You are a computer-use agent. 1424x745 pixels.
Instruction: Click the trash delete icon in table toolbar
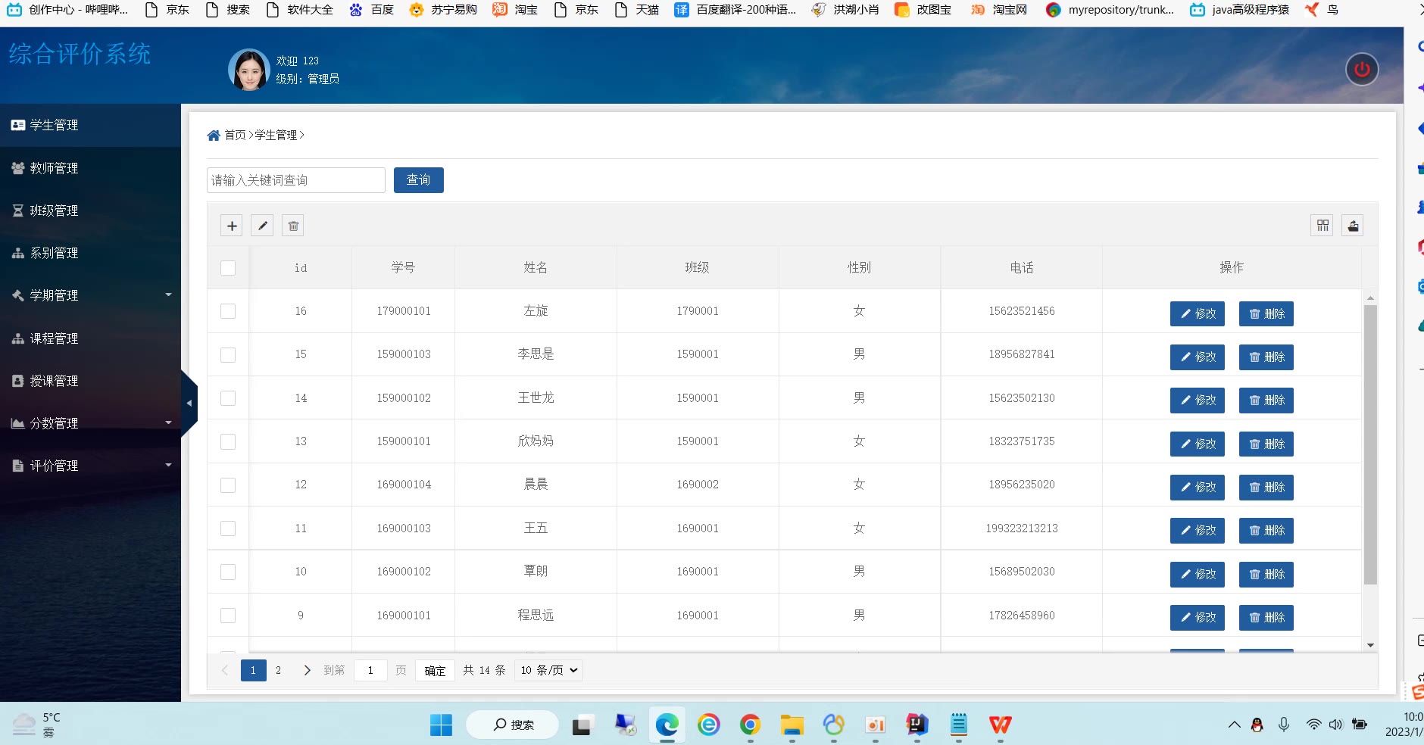click(293, 226)
